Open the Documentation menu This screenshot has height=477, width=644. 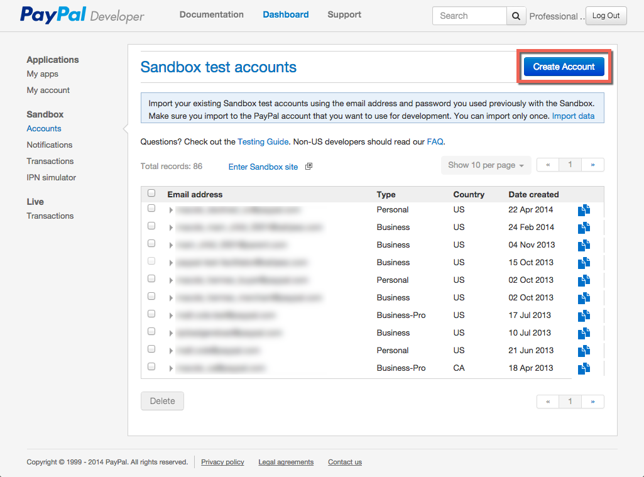(212, 15)
